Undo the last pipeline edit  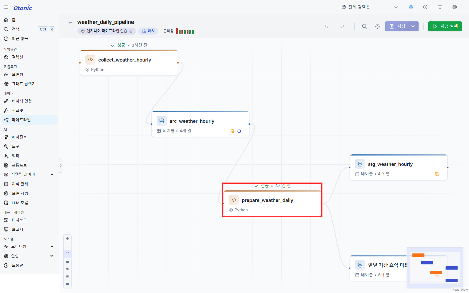[326, 26]
